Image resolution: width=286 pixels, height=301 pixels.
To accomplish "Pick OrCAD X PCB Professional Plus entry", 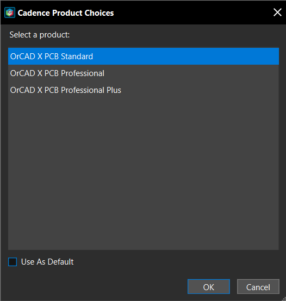I will 144,90.
